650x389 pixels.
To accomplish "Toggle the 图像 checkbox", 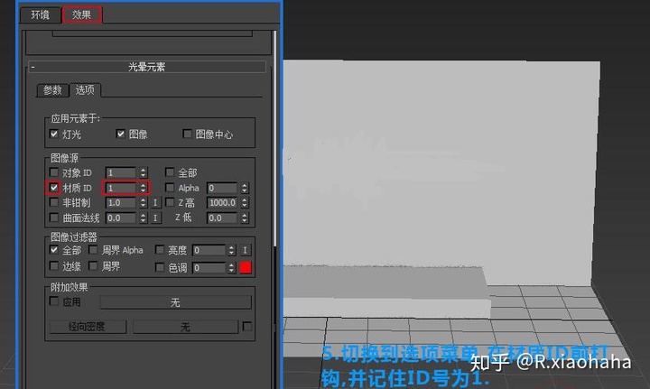I will 121,134.
